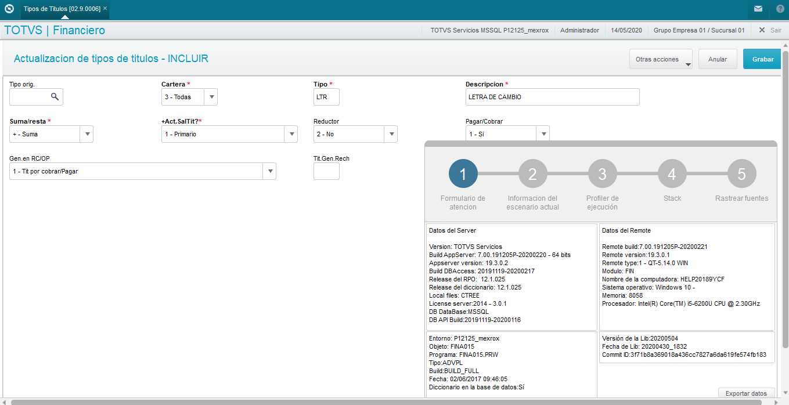The image size is (789, 405).
Task: Go to step 5 Rastrear fuentes
Action: pos(741,173)
